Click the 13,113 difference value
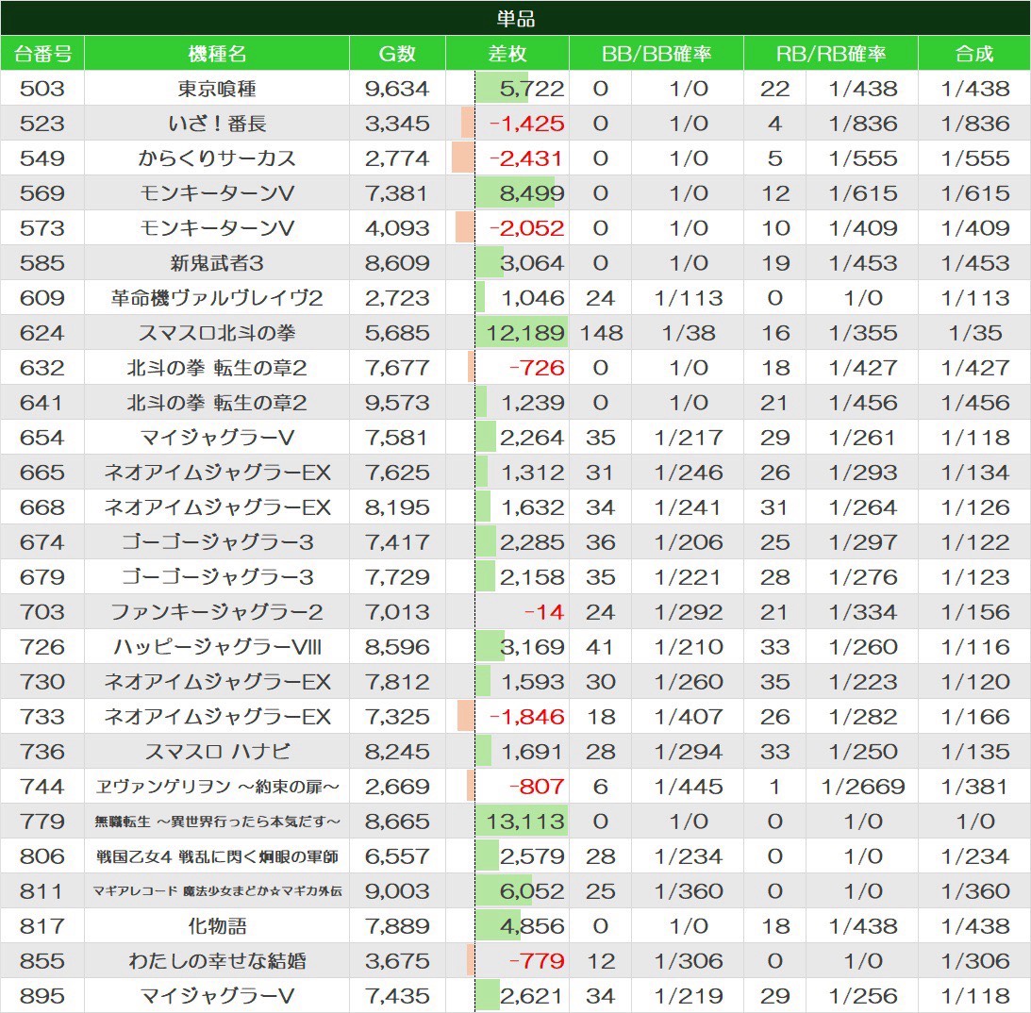The width and height of the screenshot is (1031, 1013). pos(525,820)
